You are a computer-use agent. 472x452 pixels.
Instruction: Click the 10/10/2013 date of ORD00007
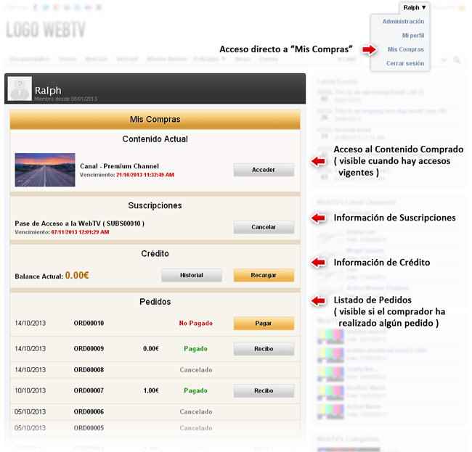point(30,390)
